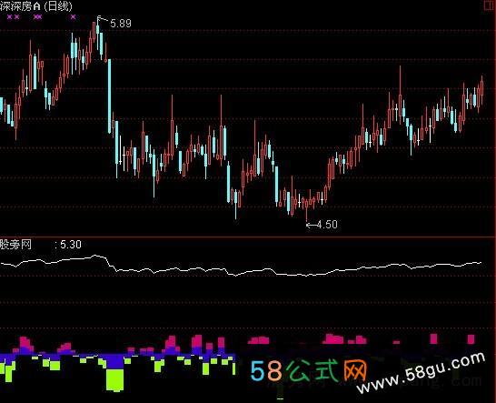Click the large green volume bar

[114, 380]
